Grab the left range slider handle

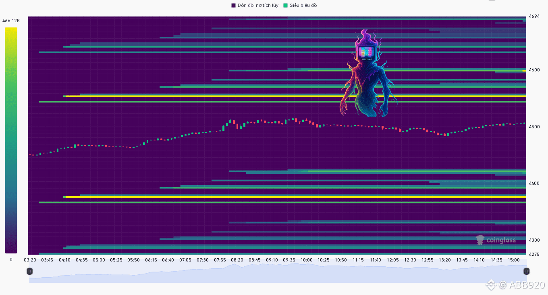point(29,271)
